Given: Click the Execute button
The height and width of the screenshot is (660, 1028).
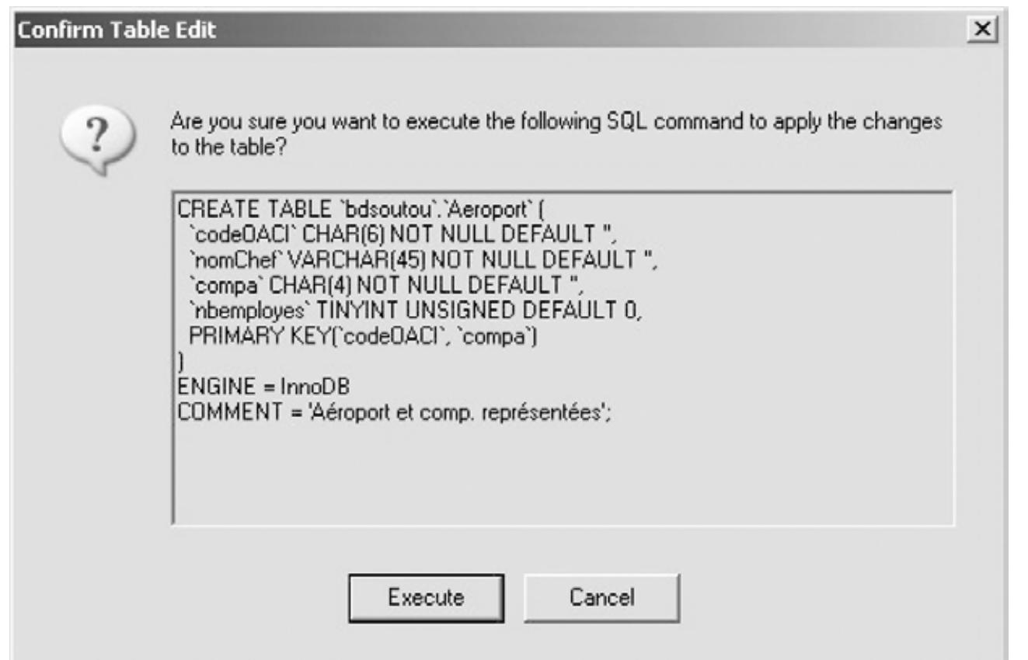Looking at the screenshot, I should pos(426,597).
